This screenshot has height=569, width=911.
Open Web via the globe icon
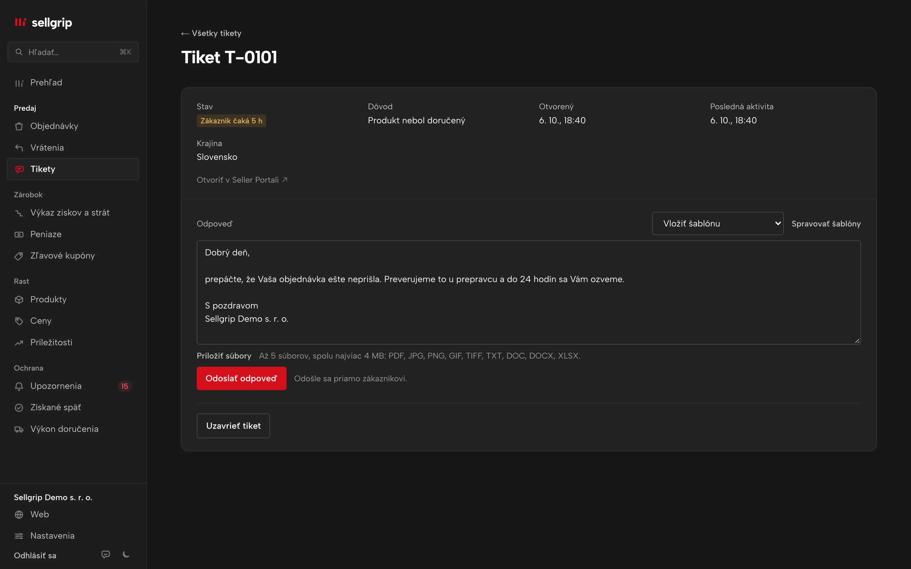(x=19, y=514)
